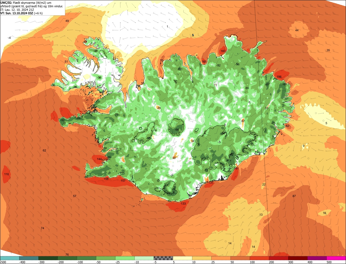Click the legend label "500"
Viewport: 346px width, 264px height.
pos(329,262)
